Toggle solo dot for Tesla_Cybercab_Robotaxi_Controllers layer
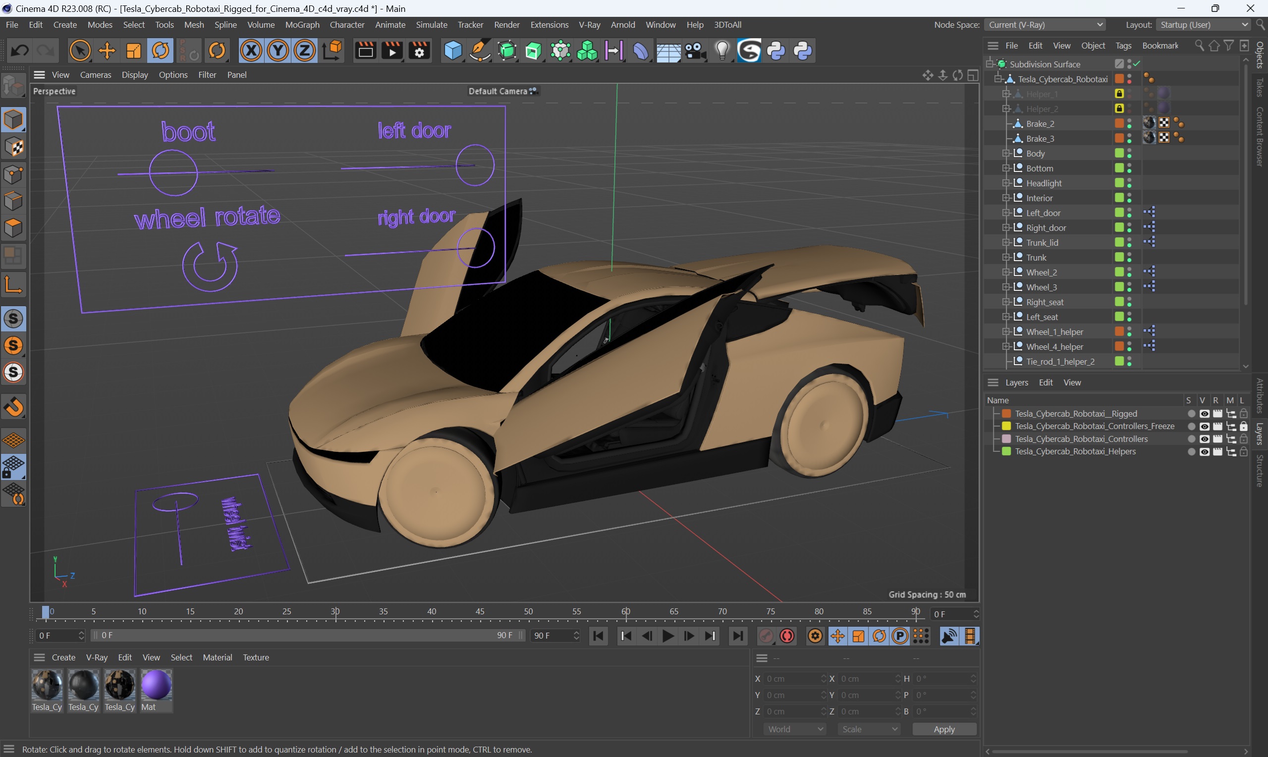The width and height of the screenshot is (1268, 757). click(x=1191, y=438)
